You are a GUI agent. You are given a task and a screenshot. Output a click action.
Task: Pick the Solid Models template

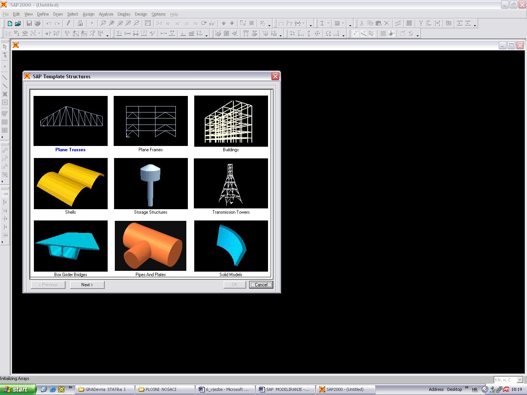tap(231, 246)
